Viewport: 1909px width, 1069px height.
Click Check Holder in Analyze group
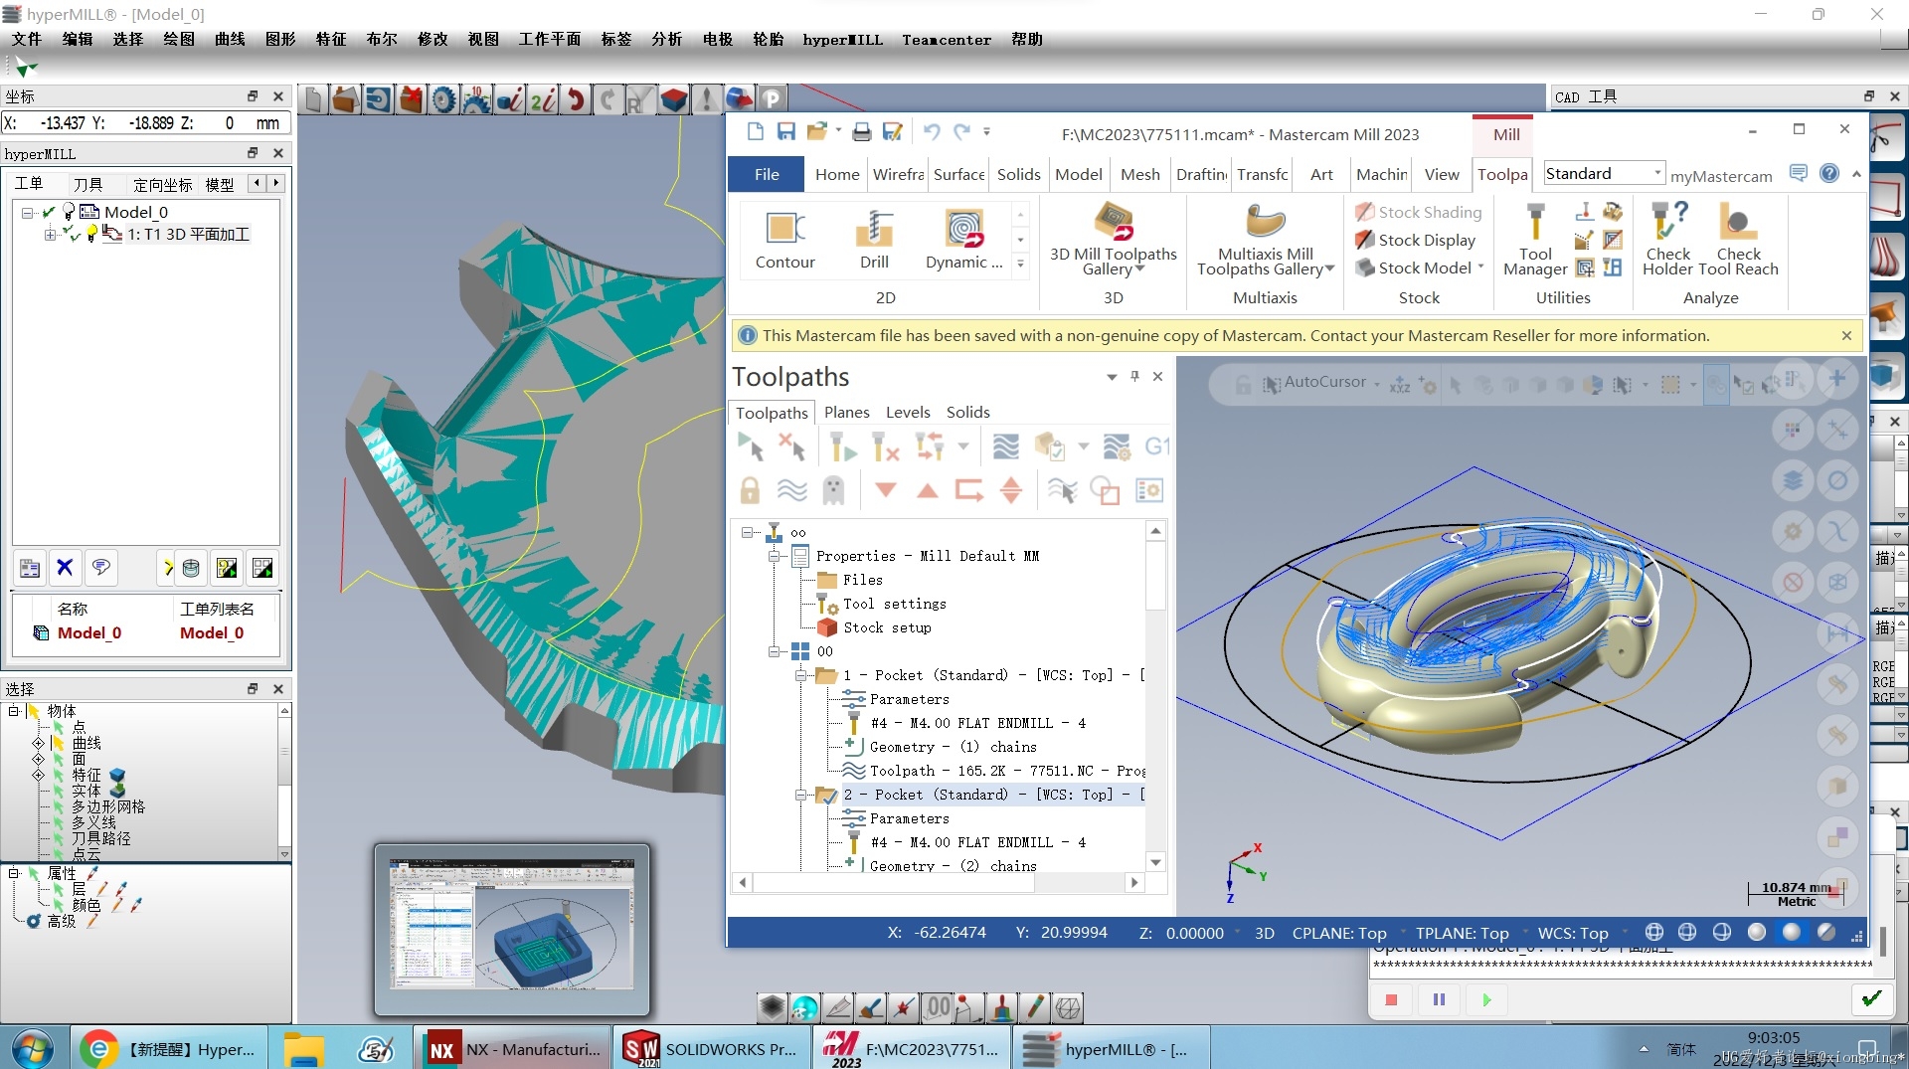1667,241
